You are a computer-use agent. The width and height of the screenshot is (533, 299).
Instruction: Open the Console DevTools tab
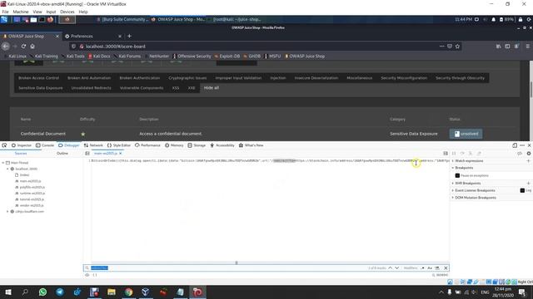tap(45, 145)
